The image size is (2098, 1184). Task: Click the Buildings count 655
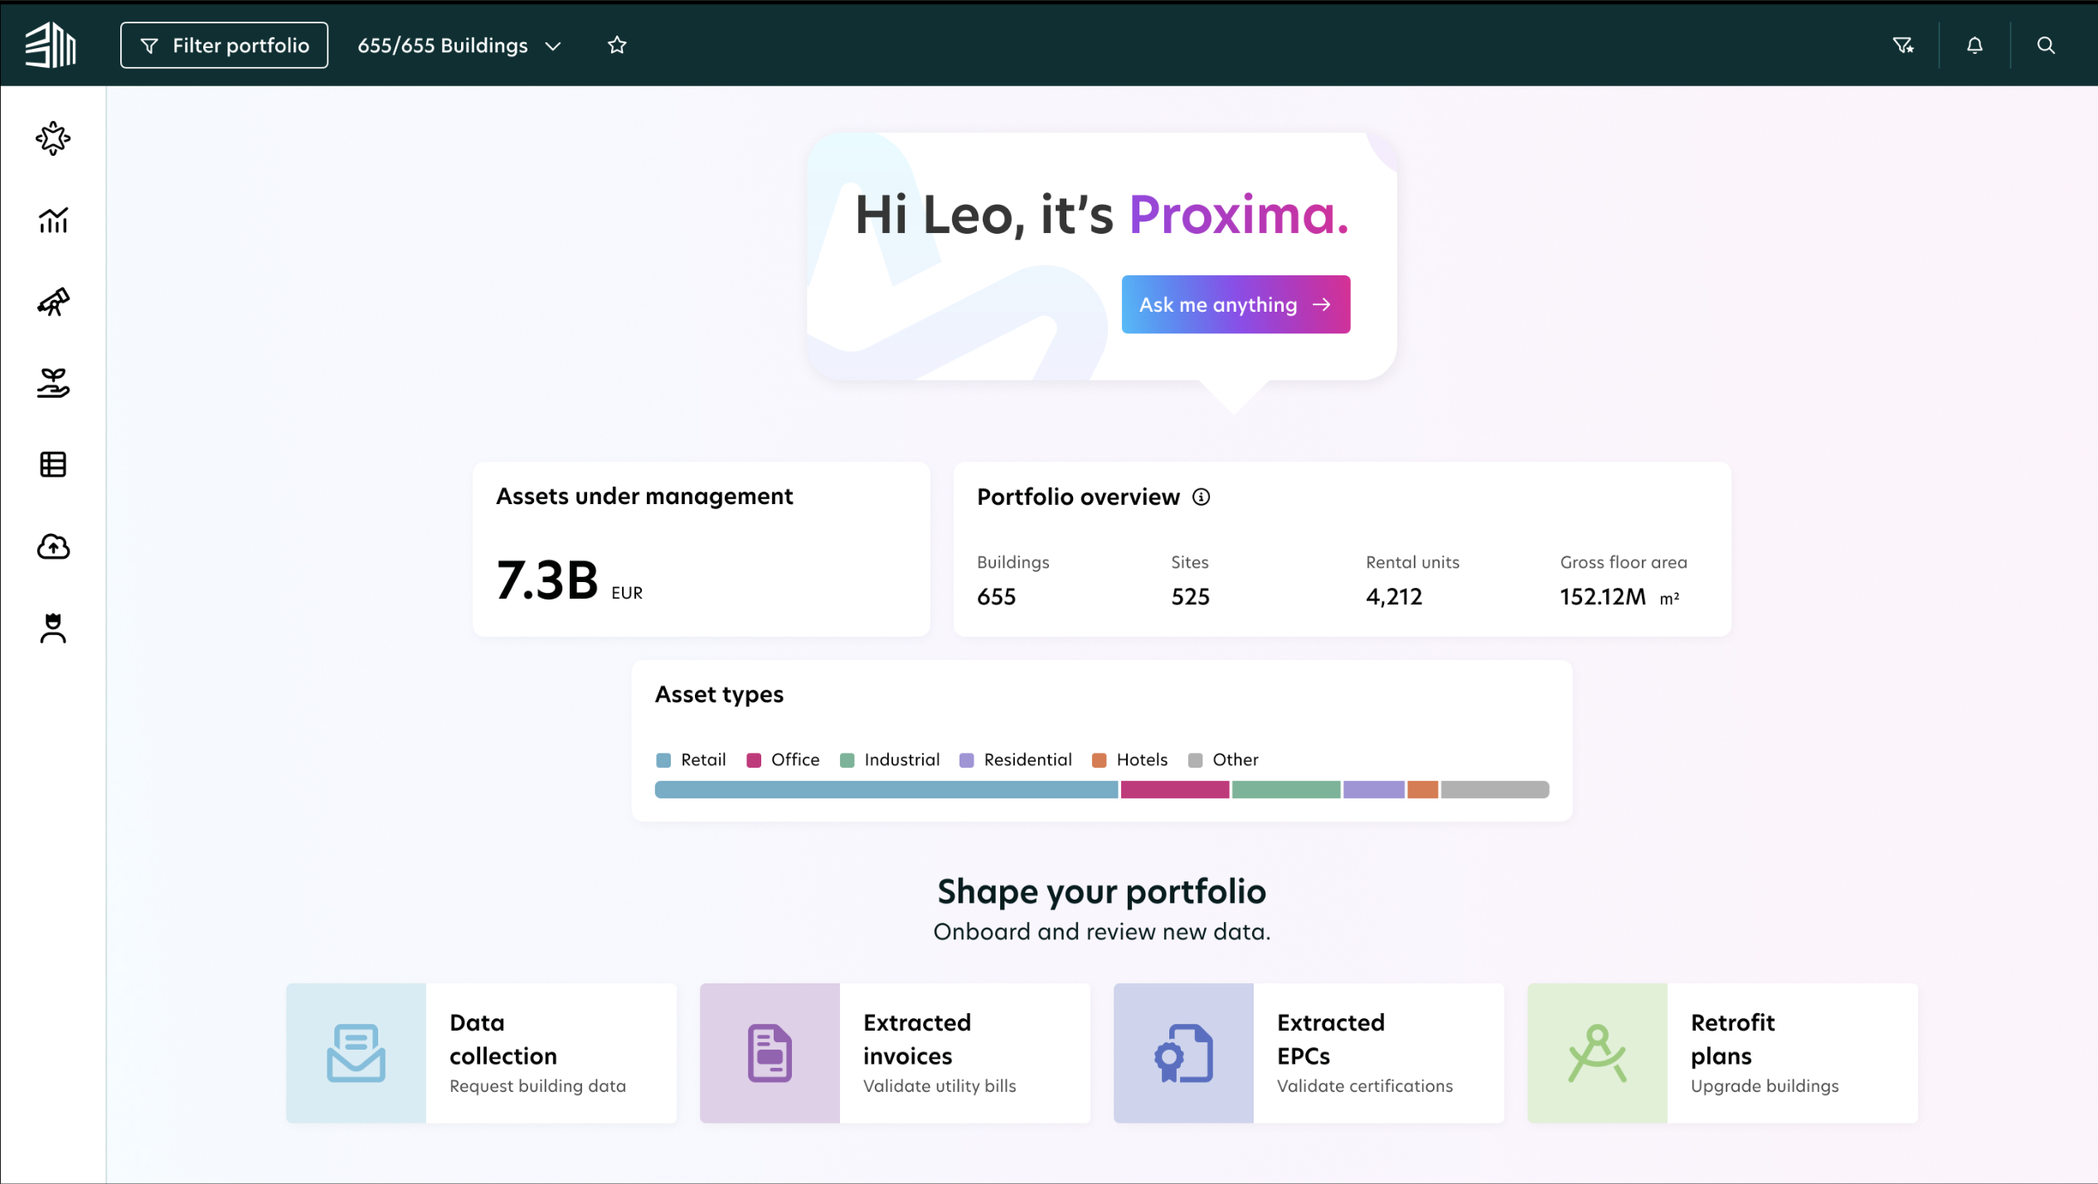(996, 596)
